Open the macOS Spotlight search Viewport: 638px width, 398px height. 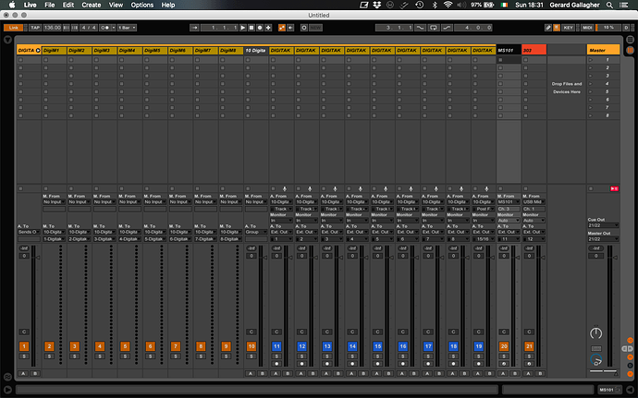pyautogui.click(x=609, y=5)
